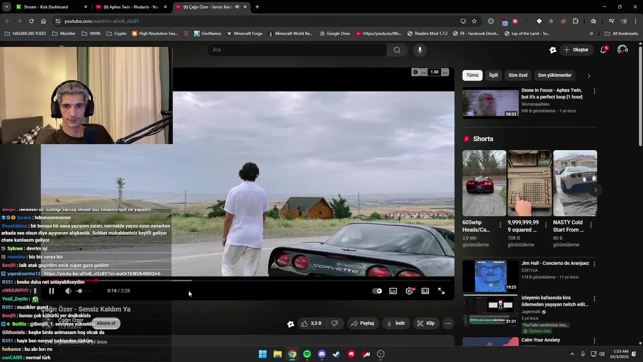The width and height of the screenshot is (643, 362).
Task: Open Spotify from taskbar
Action: (x=307, y=354)
